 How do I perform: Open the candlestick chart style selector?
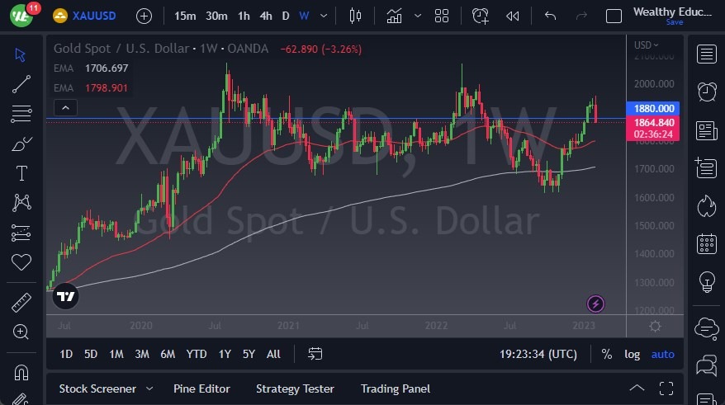point(356,16)
